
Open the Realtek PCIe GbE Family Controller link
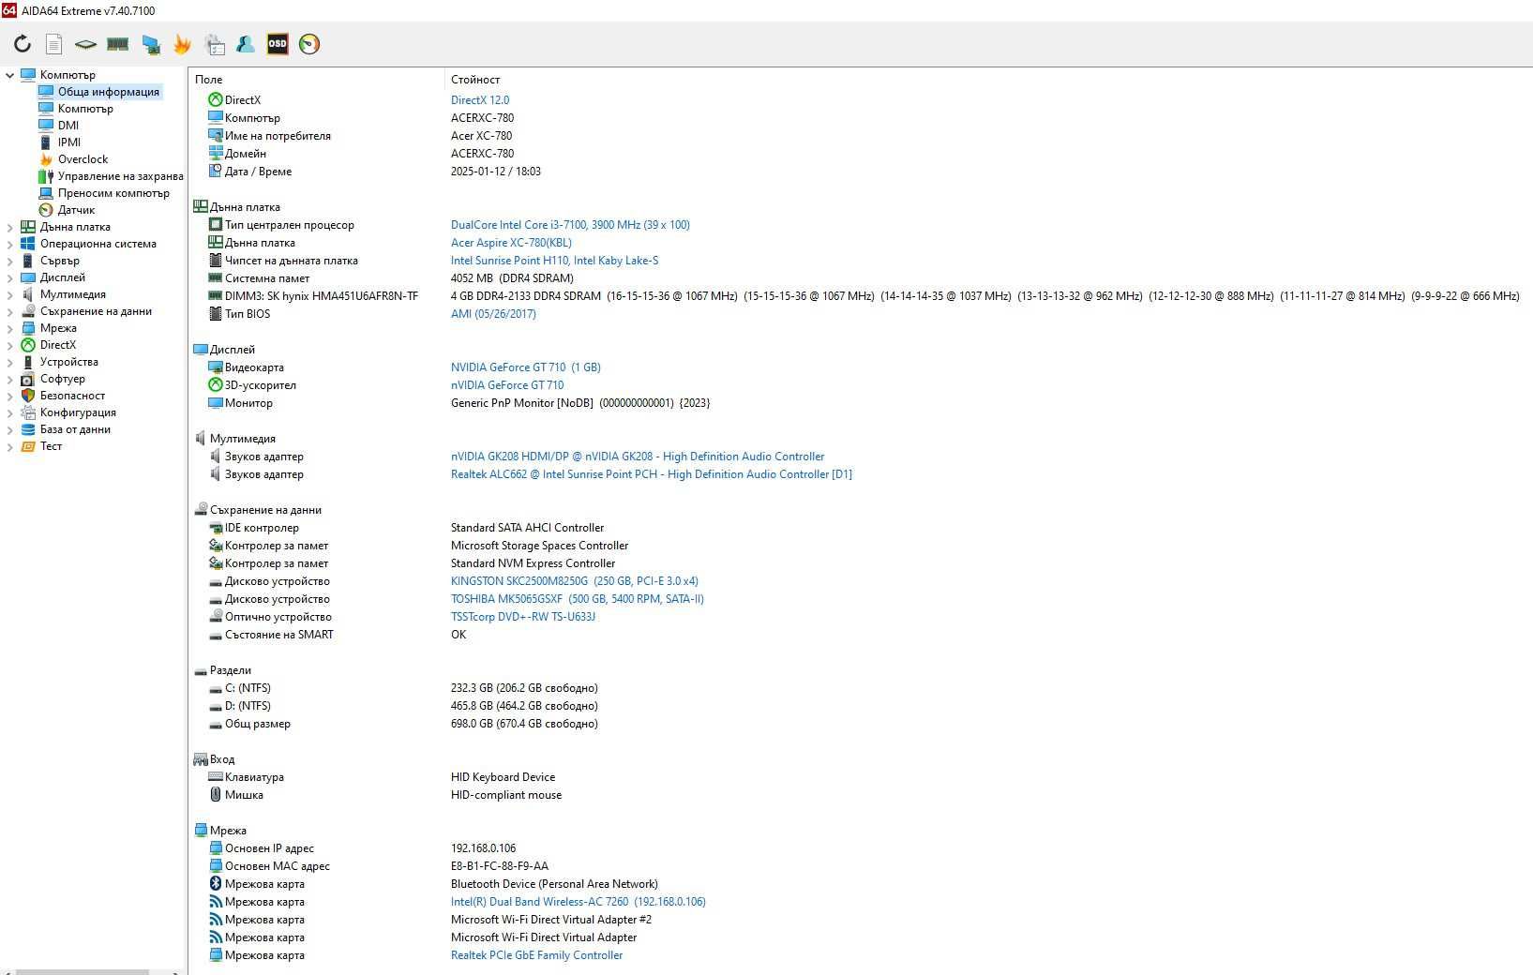pyautogui.click(x=536, y=954)
